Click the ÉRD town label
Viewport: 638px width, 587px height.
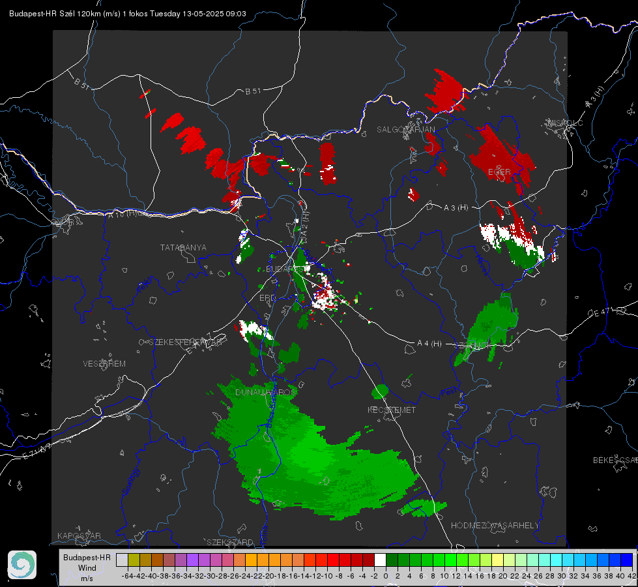[267, 298]
